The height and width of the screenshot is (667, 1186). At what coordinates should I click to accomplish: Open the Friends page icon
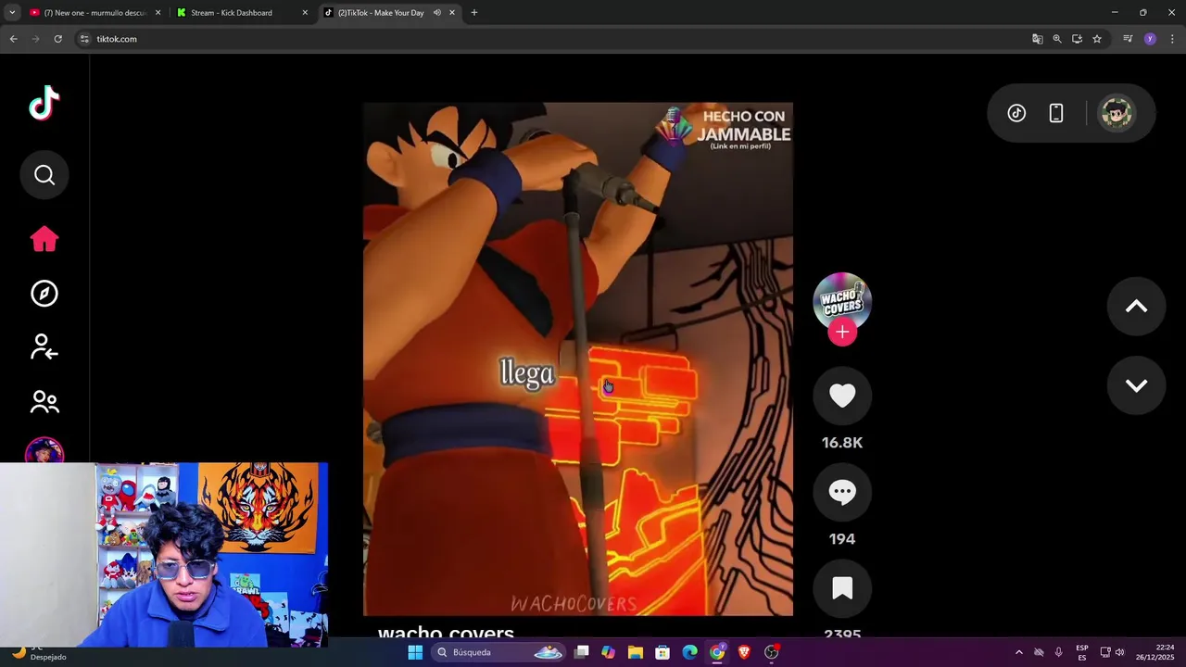point(44,401)
